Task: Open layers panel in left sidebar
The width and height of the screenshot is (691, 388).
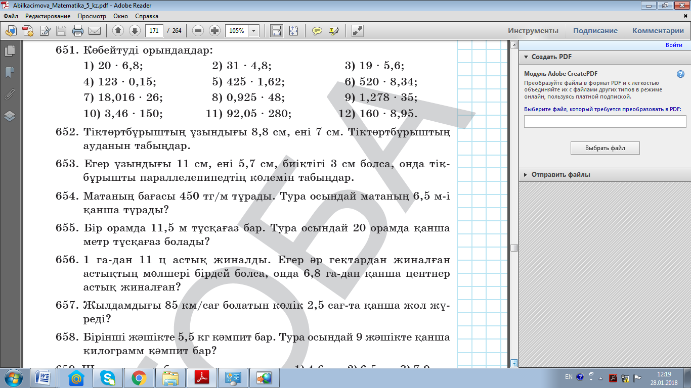Action: pyautogui.click(x=10, y=116)
